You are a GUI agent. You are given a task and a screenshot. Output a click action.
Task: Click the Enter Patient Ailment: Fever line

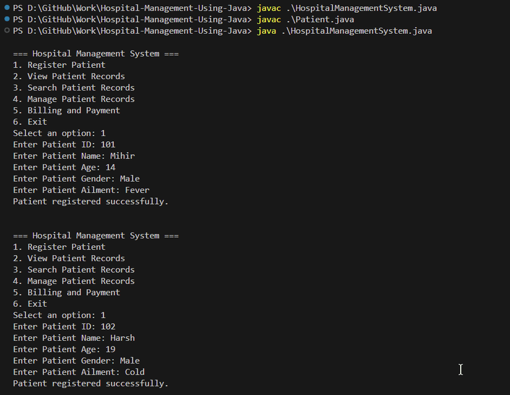[81, 190]
